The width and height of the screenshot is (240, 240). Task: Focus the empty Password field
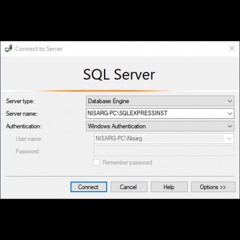pyautogui.click(x=164, y=151)
